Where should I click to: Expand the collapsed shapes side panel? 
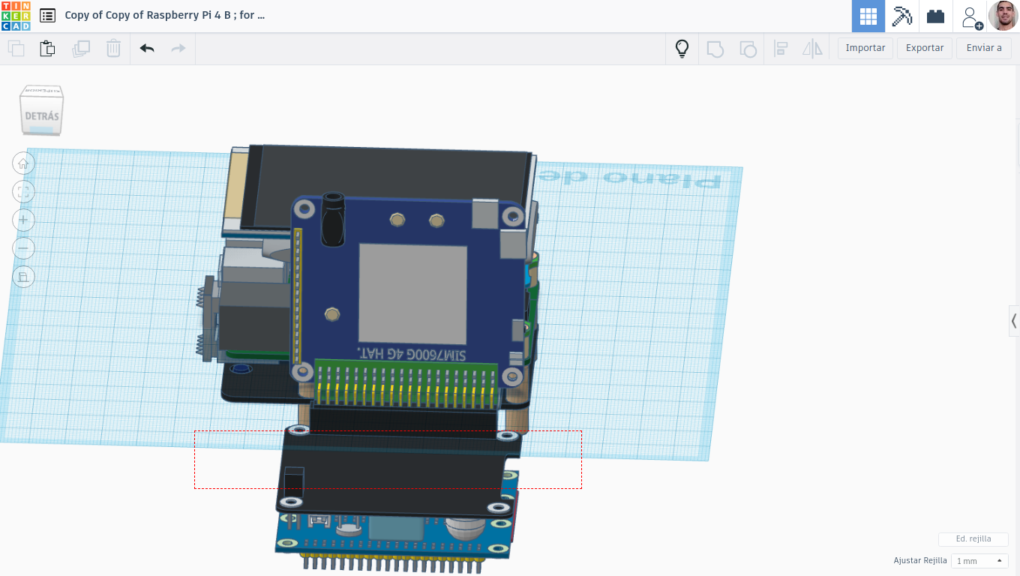point(1014,321)
